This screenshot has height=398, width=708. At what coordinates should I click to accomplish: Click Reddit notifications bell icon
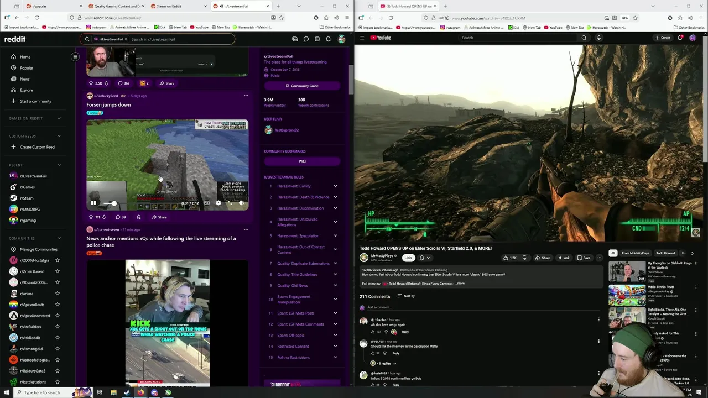point(328,39)
